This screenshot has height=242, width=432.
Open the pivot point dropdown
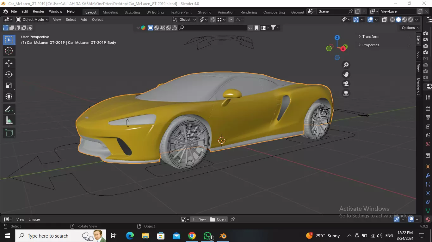pos(203,20)
